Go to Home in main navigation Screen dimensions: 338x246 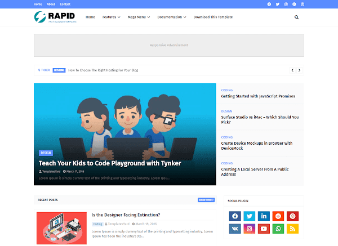click(x=90, y=17)
